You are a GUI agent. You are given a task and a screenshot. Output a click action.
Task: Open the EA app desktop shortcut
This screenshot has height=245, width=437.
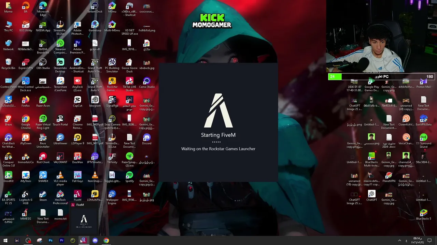click(26, 7)
